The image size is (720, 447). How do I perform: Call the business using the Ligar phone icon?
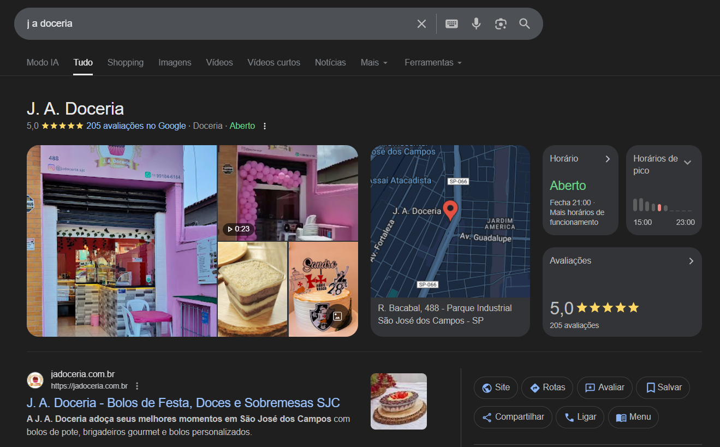[x=568, y=417]
